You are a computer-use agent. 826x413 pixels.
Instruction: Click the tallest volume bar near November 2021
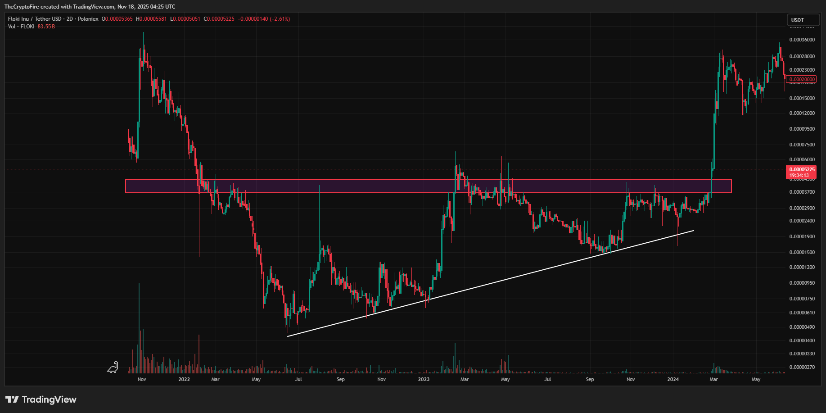point(138,324)
